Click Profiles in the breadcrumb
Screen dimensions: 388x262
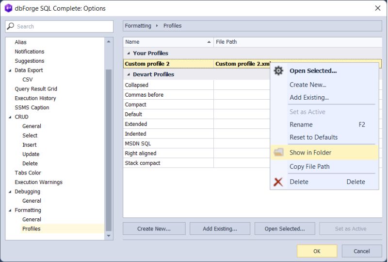click(173, 26)
